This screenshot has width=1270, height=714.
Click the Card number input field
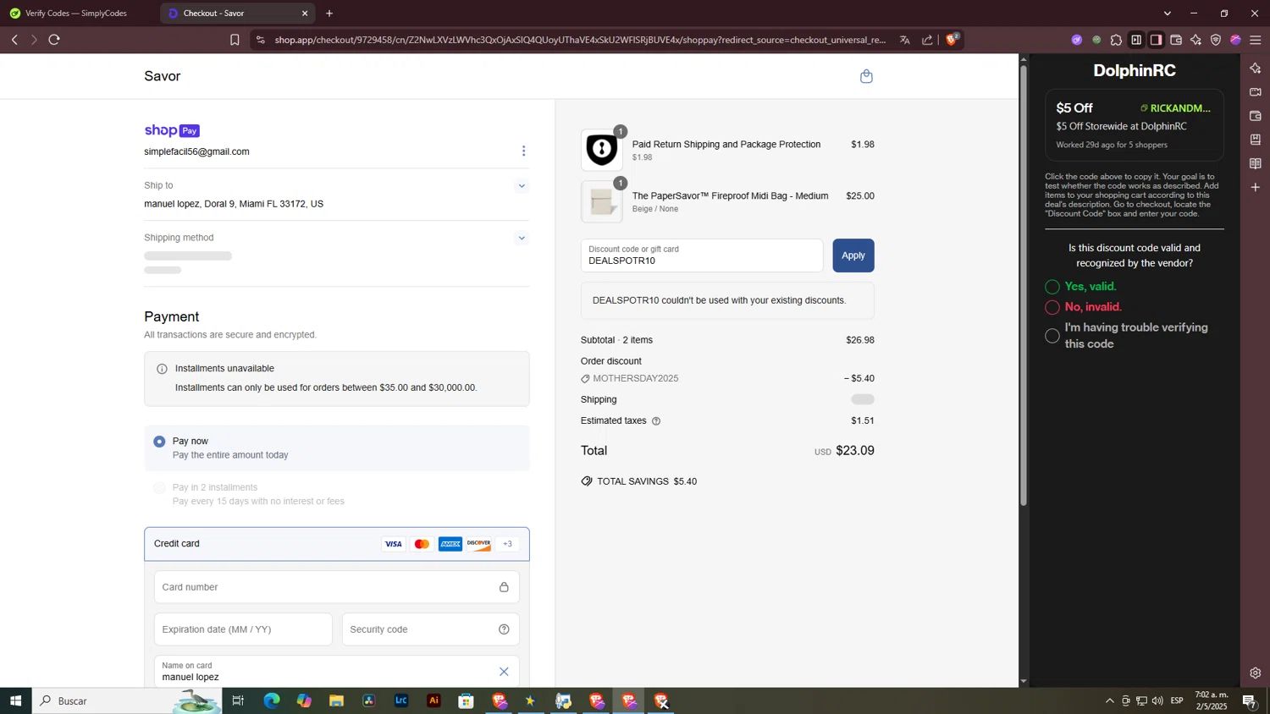click(337, 587)
